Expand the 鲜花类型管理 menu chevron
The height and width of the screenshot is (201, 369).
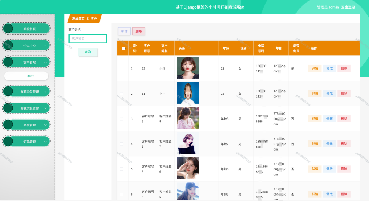pos(45,91)
